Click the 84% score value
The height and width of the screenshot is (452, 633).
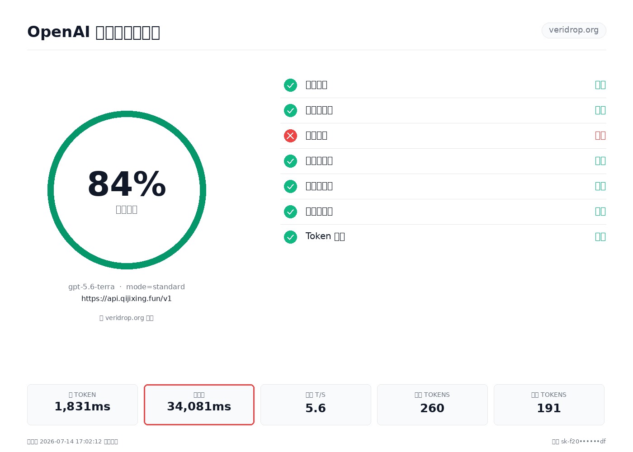pos(127,184)
